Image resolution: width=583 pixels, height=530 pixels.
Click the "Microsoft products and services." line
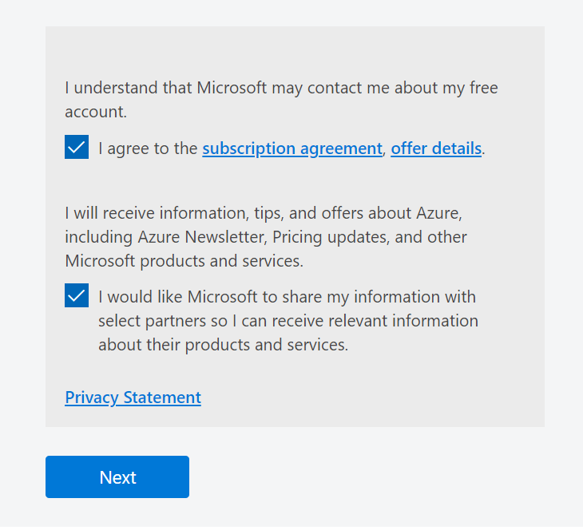184,261
